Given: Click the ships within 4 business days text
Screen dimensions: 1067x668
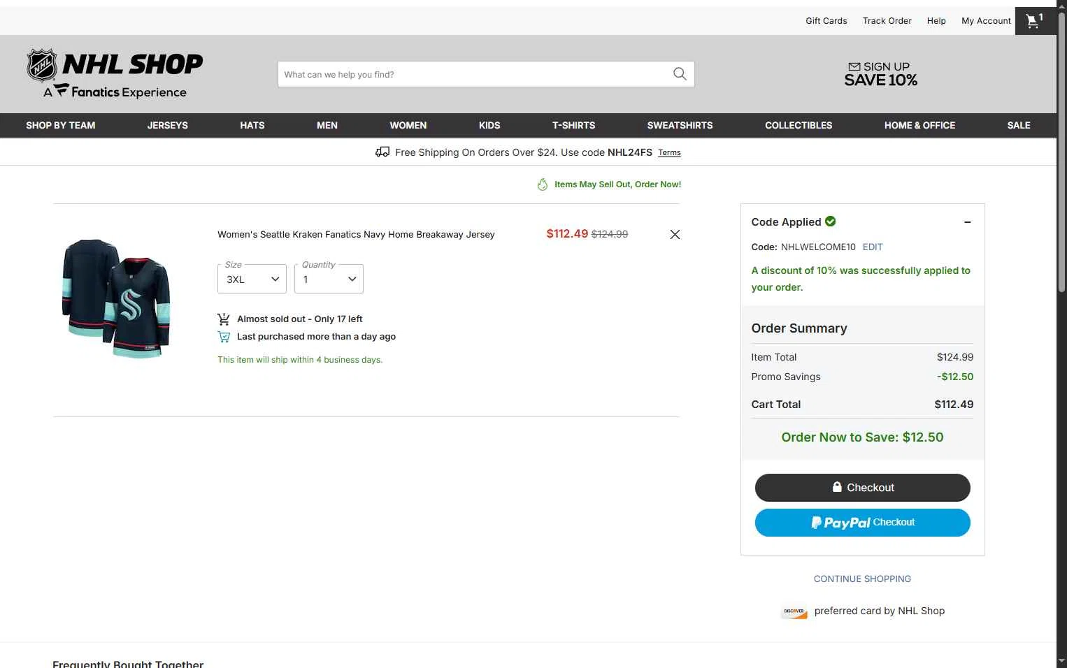Looking at the screenshot, I should (x=300, y=360).
